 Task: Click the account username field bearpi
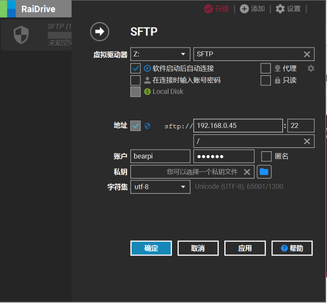coord(160,156)
